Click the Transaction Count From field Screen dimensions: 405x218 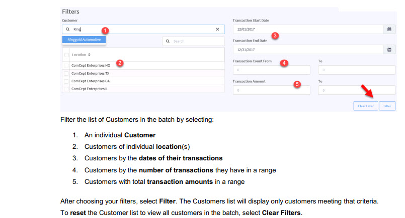point(271,70)
